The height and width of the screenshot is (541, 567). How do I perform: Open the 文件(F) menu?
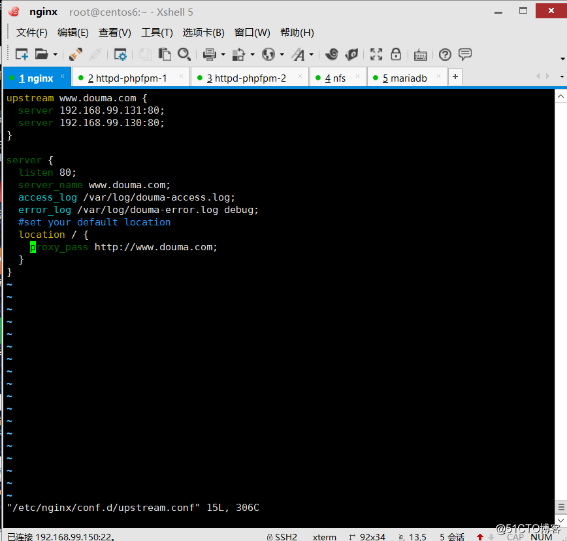click(x=32, y=33)
